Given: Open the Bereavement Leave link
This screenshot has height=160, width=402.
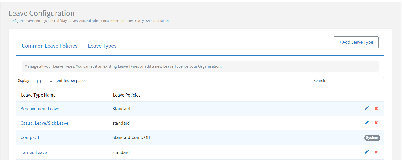Looking at the screenshot, I should click(x=40, y=109).
